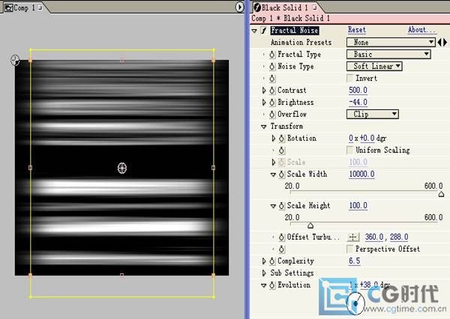Open the Noise Type Soft Linear dropdown

point(374,66)
